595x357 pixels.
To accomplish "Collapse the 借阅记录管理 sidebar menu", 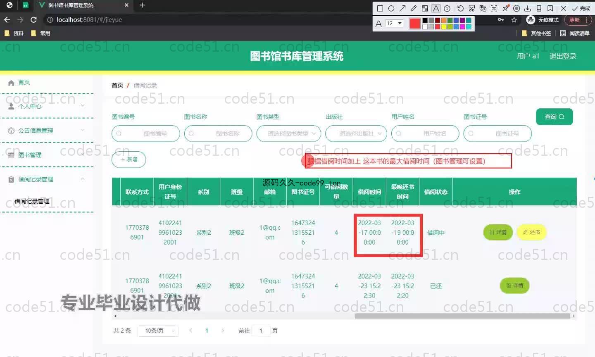I will pyautogui.click(x=47, y=179).
